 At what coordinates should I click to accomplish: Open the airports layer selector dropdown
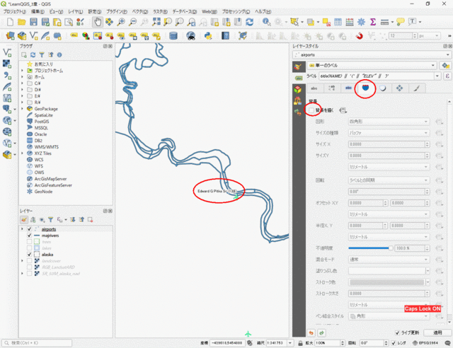[372, 54]
